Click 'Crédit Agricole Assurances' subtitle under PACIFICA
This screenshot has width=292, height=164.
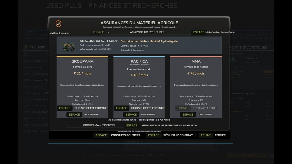[139, 65]
